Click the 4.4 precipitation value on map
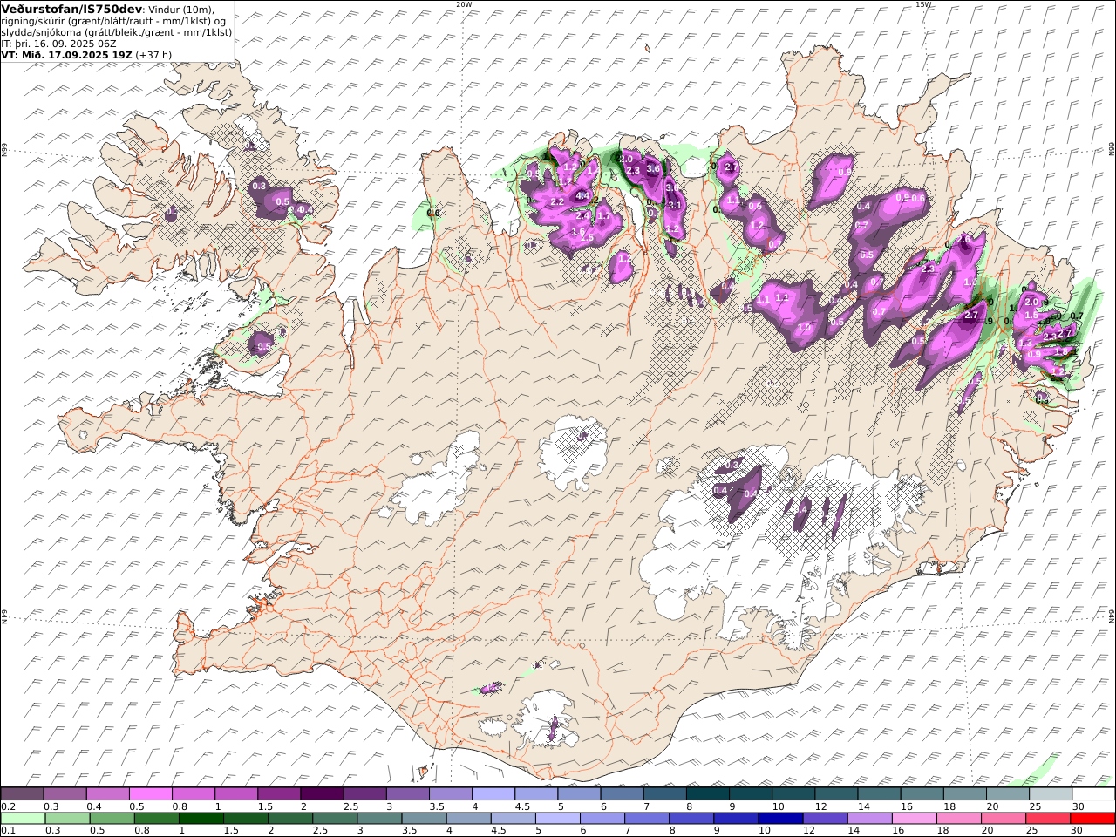 583,195
